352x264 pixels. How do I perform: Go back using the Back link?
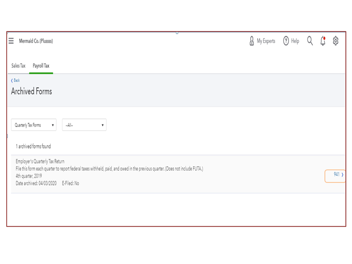tap(17, 81)
